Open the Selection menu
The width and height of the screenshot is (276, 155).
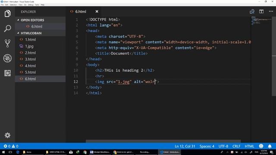pyautogui.click(x=13, y=5)
